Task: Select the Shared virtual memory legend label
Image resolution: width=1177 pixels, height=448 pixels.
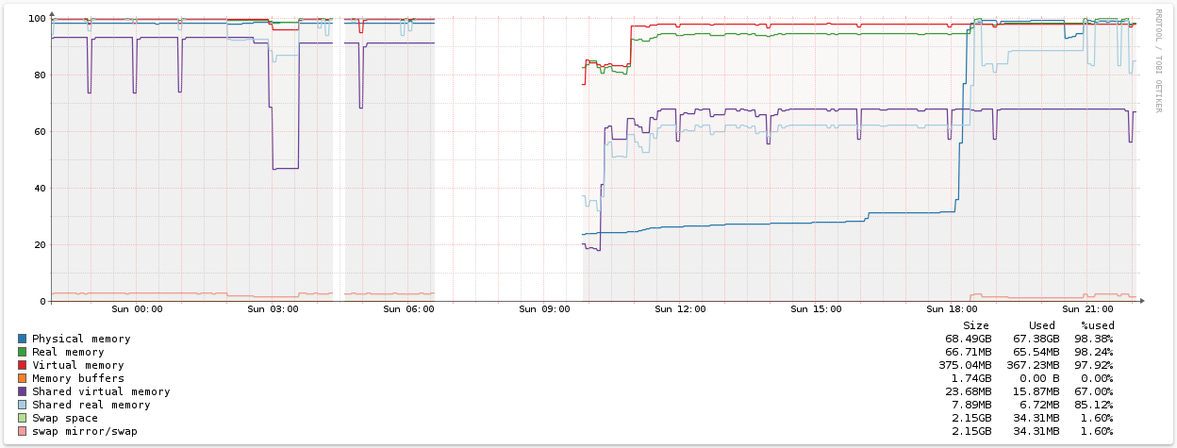Action: [x=101, y=391]
